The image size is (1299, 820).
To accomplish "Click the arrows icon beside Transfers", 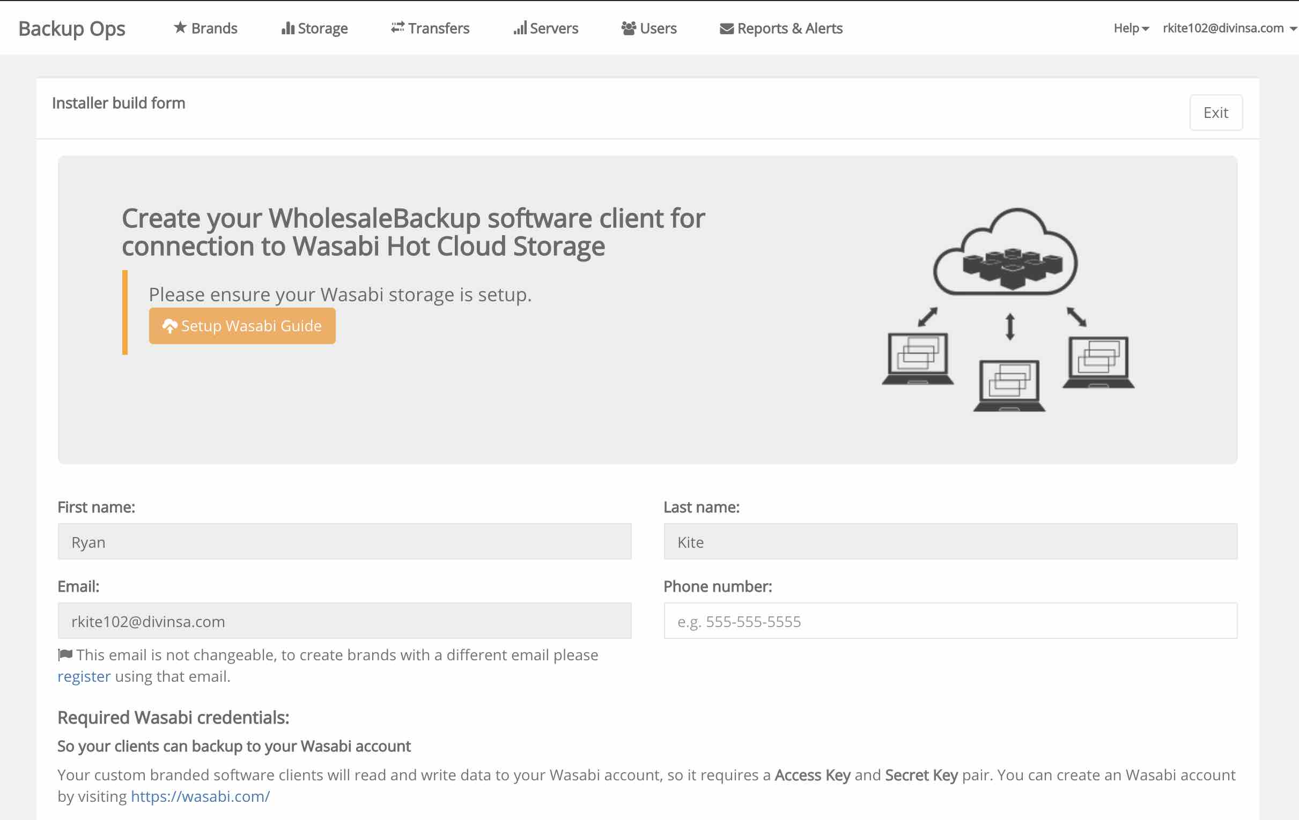I will click(397, 27).
